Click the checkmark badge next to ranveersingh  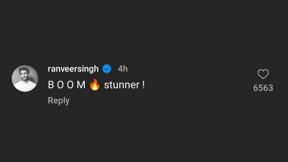tap(107, 69)
